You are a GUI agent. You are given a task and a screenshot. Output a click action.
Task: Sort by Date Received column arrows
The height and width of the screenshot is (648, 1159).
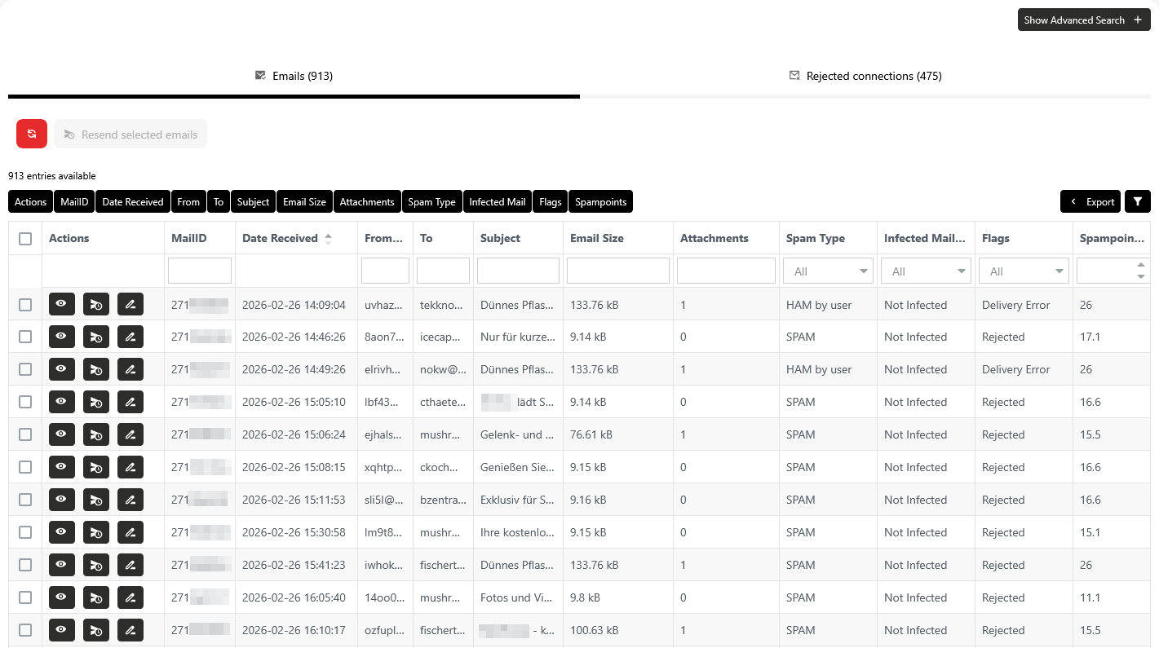point(328,239)
